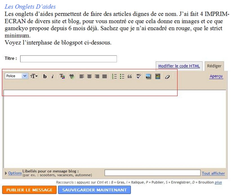Align text to the right
231x195 pixels.
(x=97, y=76)
